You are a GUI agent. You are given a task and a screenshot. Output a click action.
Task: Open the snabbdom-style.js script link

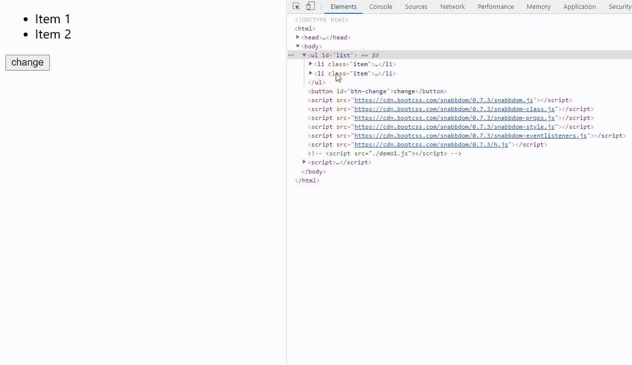pos(455,127)
